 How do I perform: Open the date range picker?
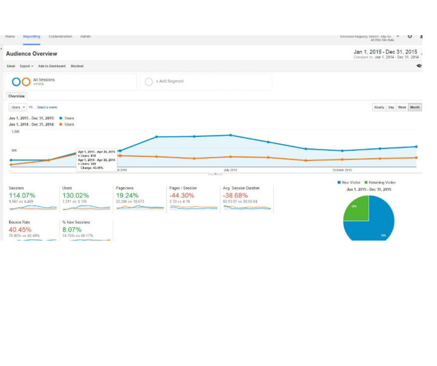(x=386, y=54)
